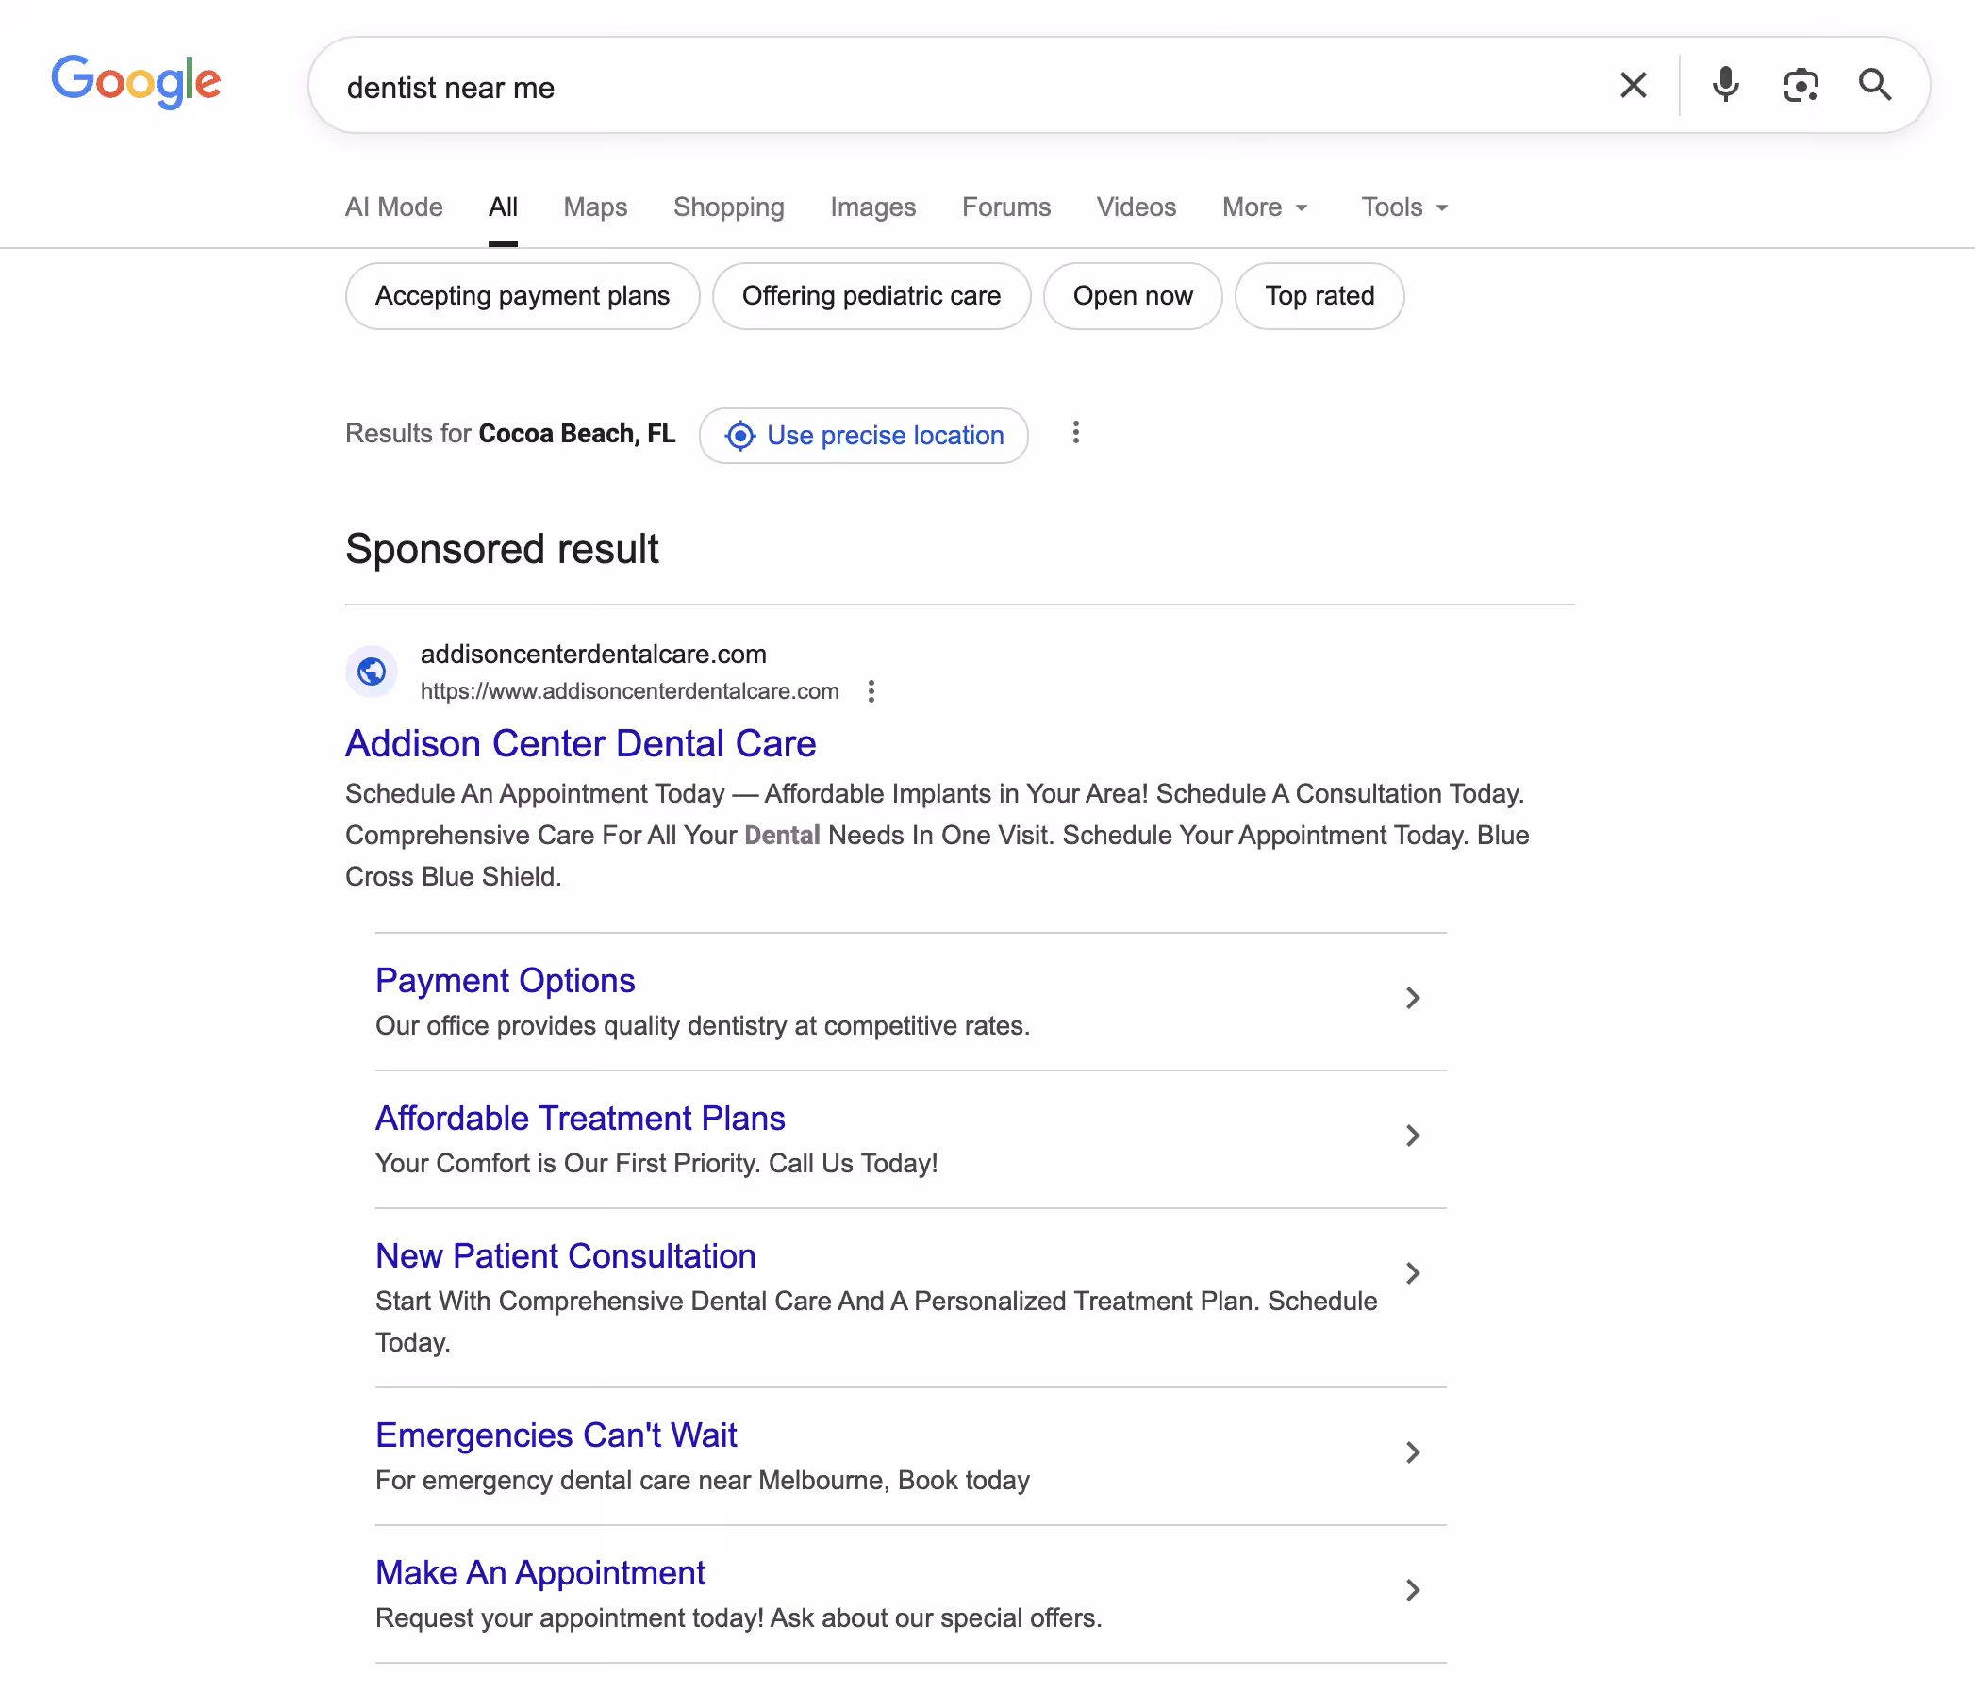This screenshot has width=1975, height=1692.
Task: Open the three-dot menu beside Use precise location
Action: coord(1076,433)
